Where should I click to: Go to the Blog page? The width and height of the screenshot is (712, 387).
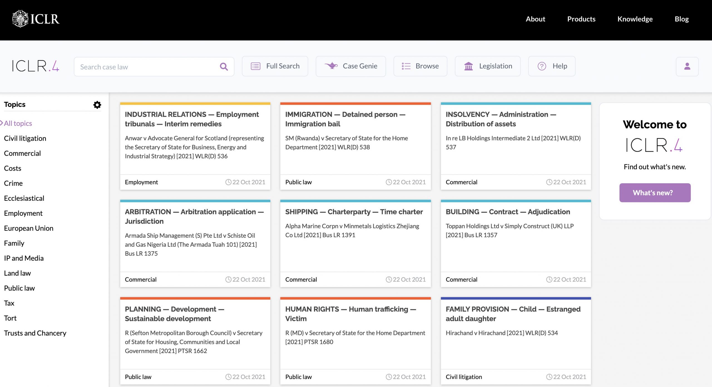[x=681, y=19]
